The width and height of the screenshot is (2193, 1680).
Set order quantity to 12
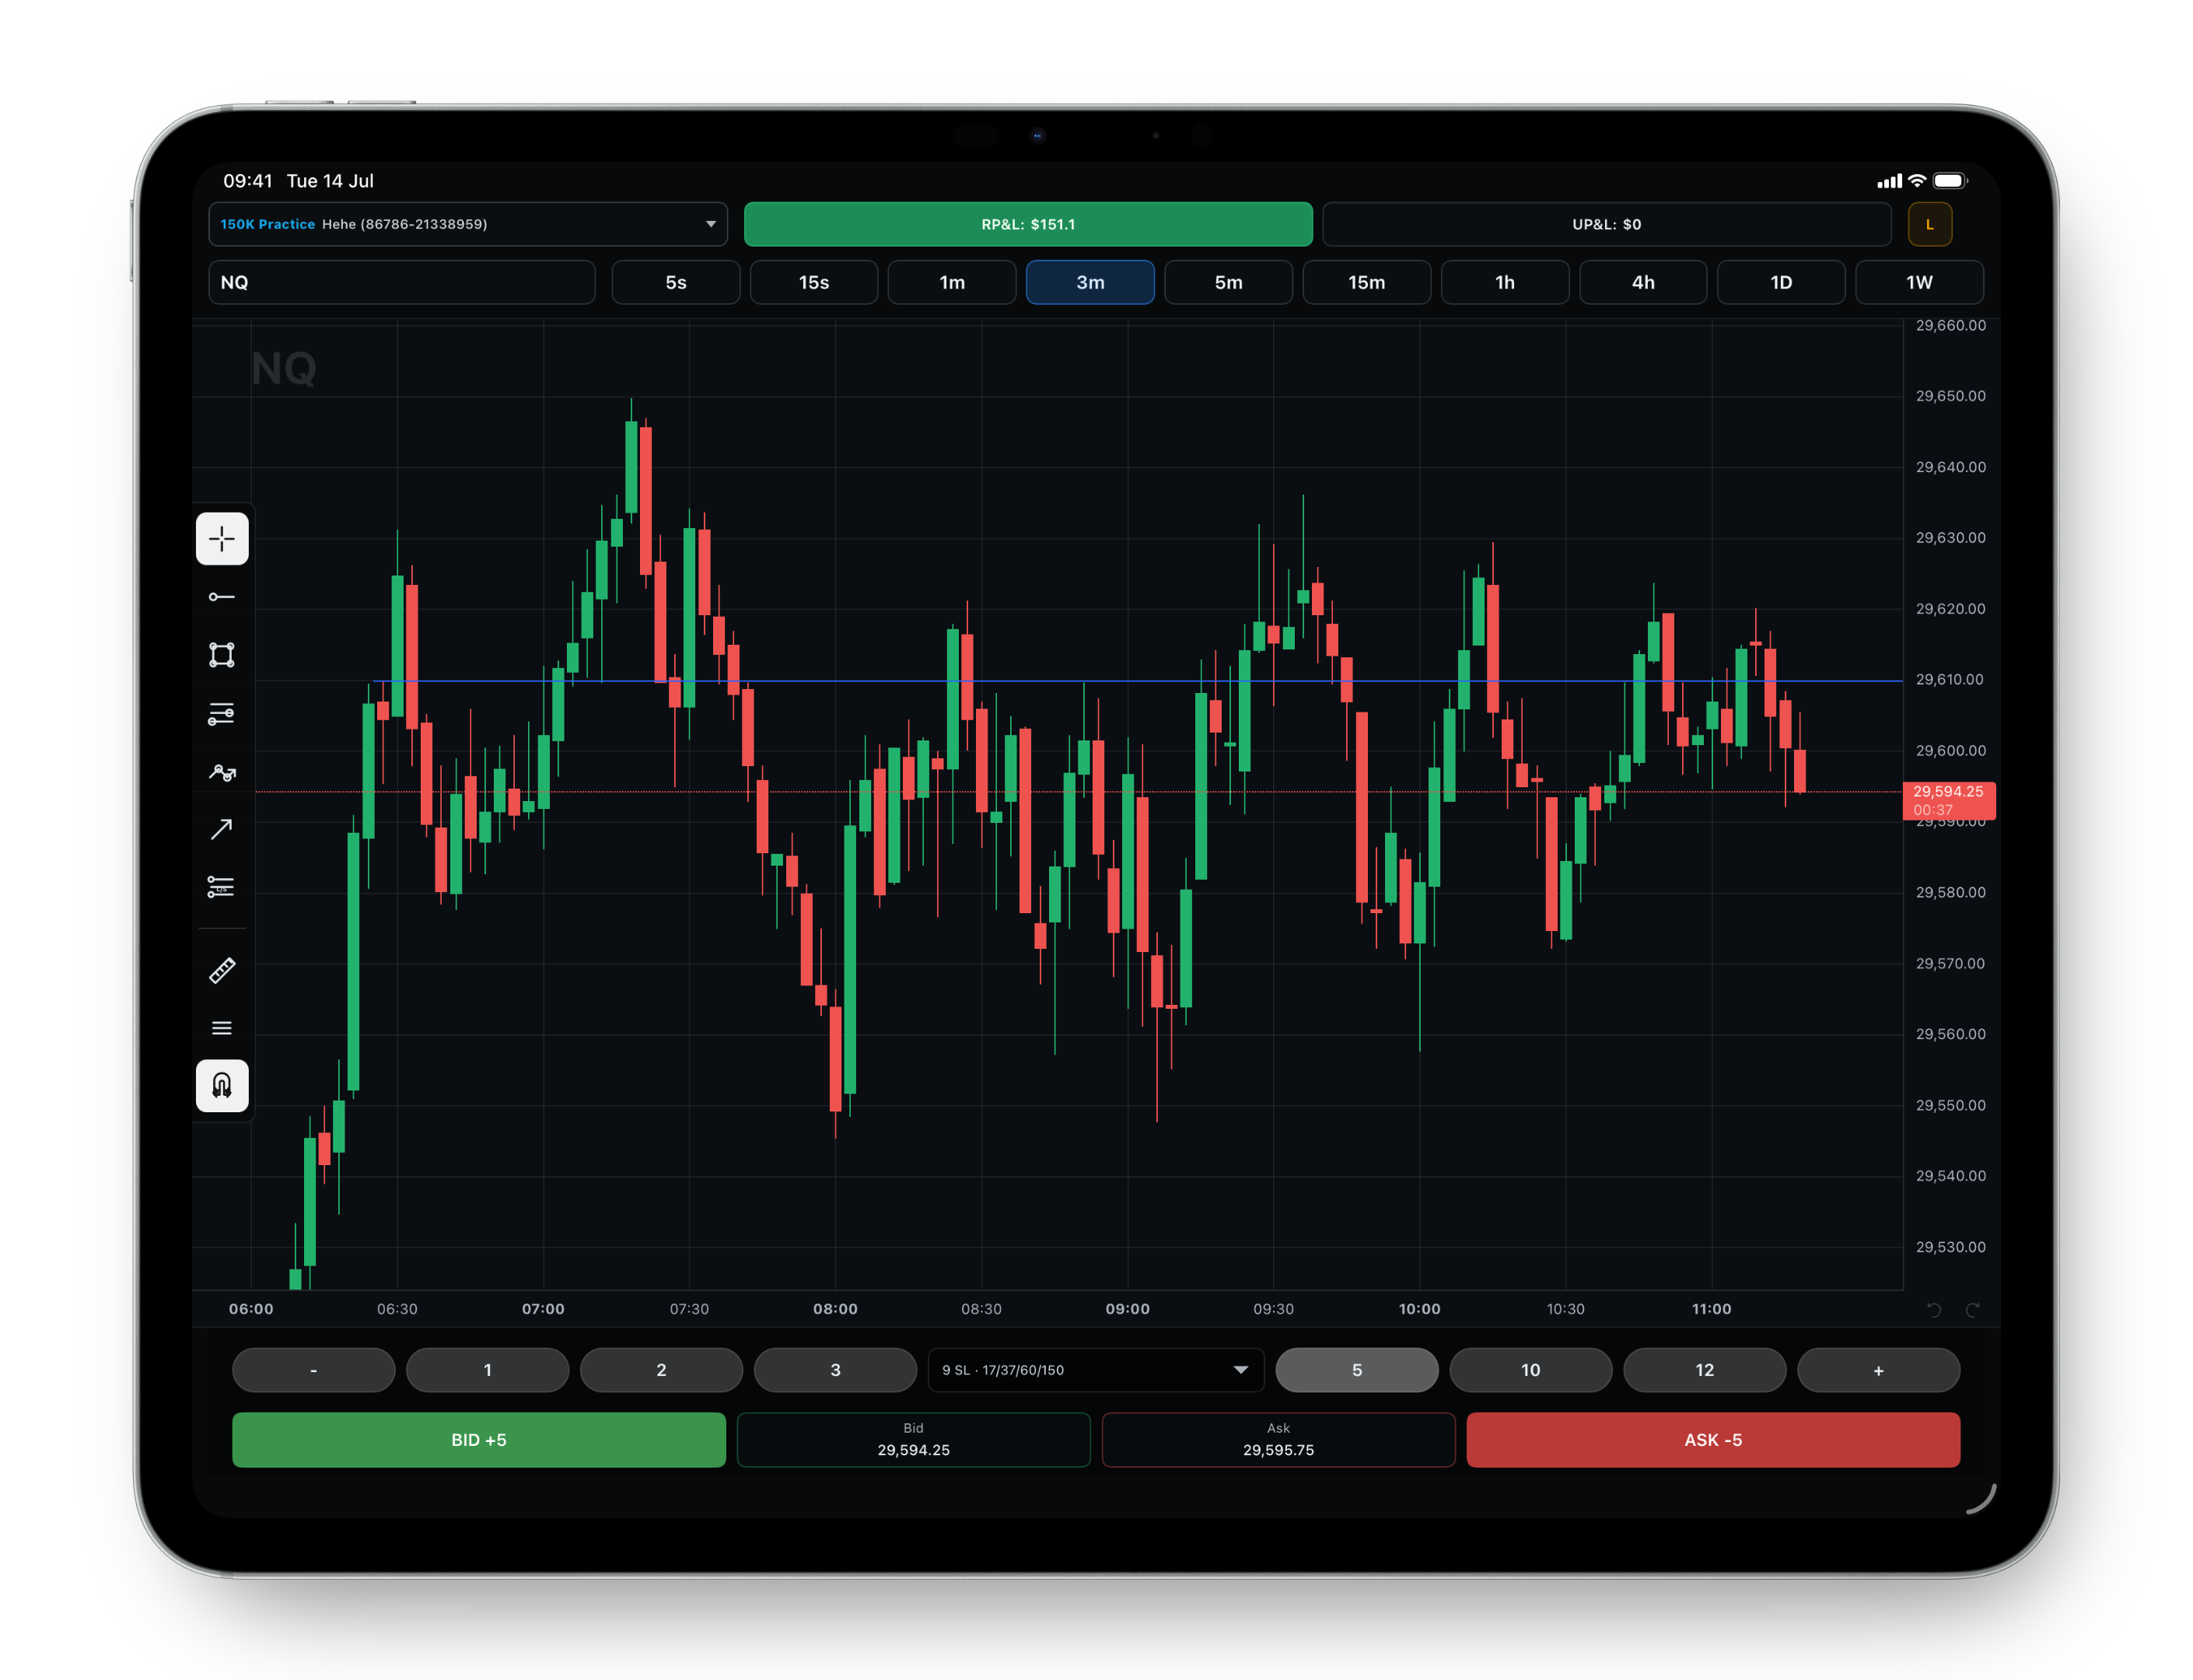tap(1704, 1370)
